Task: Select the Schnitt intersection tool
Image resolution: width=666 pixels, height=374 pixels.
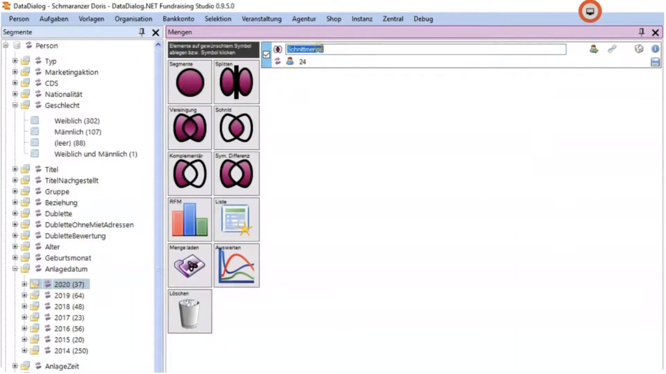Action: pyautogui.click(x=236, y=127)
